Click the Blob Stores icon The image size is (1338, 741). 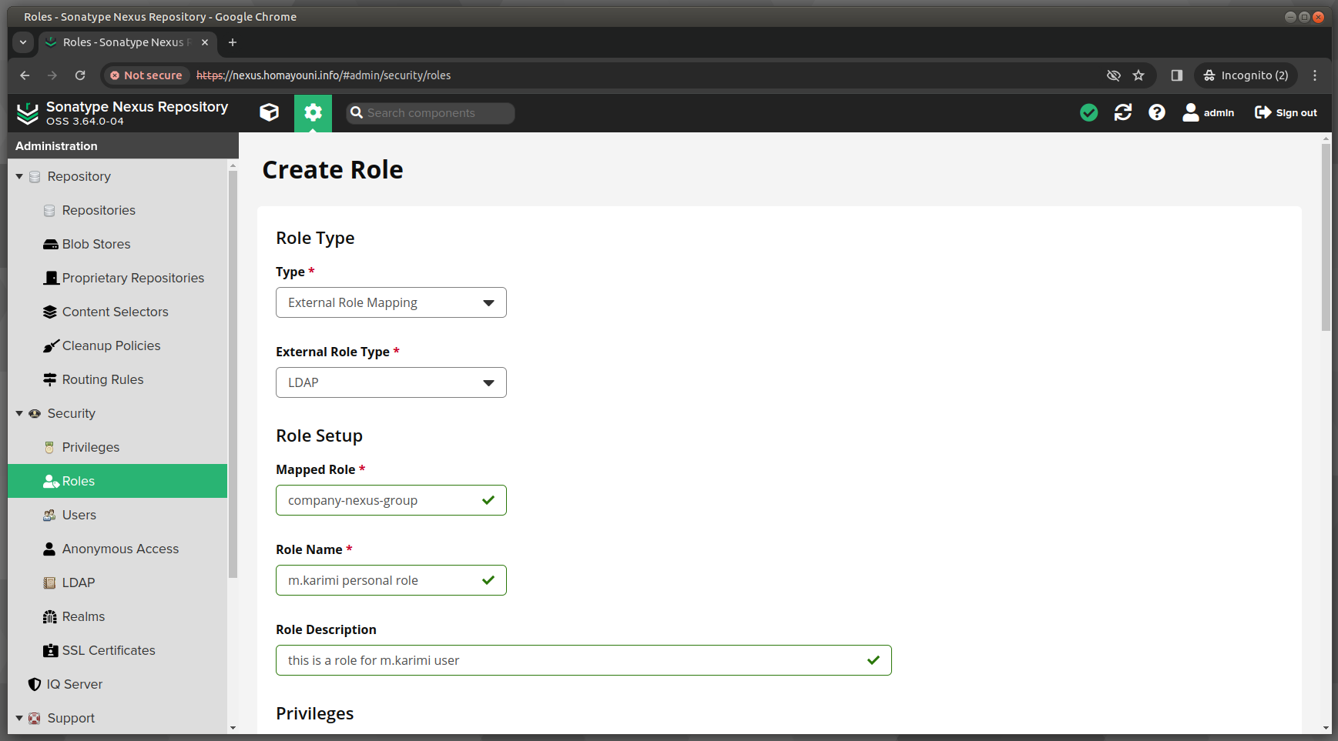tap(50, 245)
